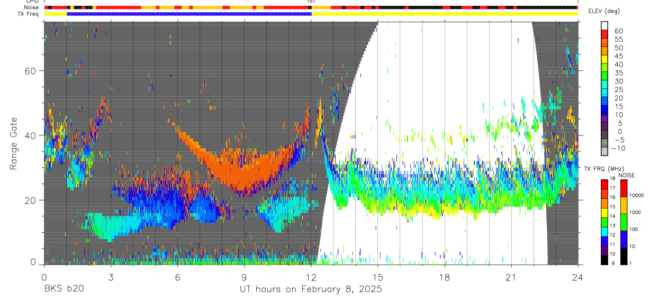Click the UT hours on February 8, 2025 title
Image resolution: width=650 pixels, height=300 pixels.
pos(311,289)
